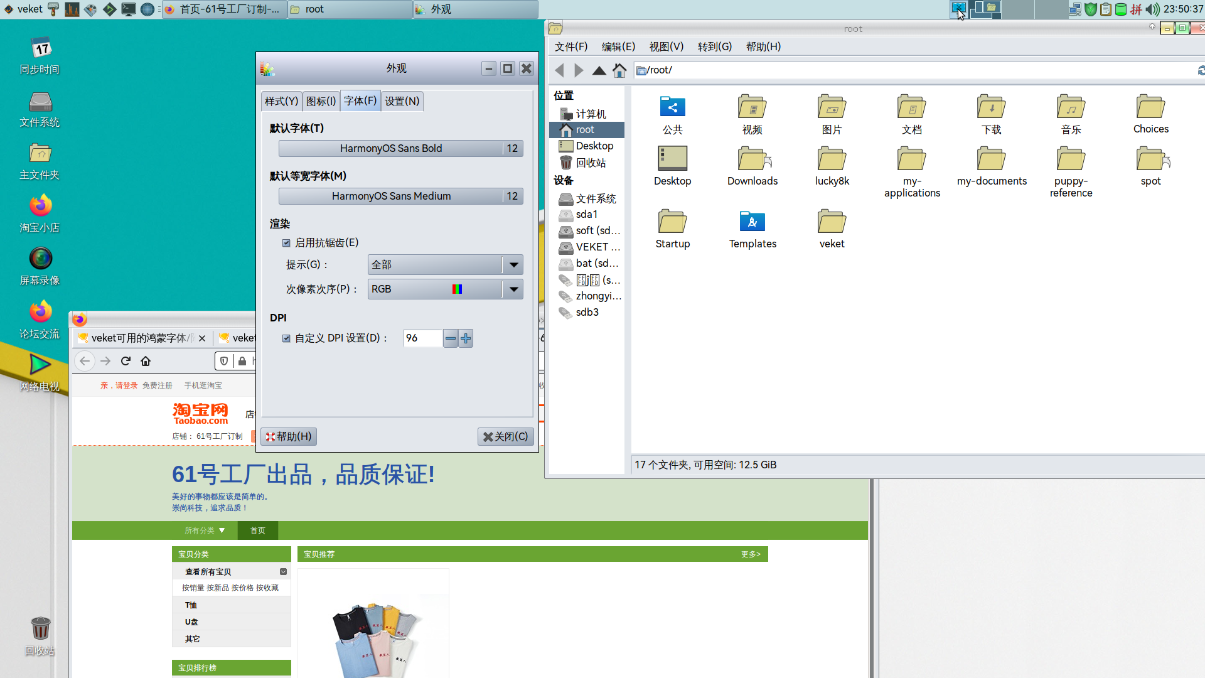Increase DPI with the plus stepper

click(466, 338)
